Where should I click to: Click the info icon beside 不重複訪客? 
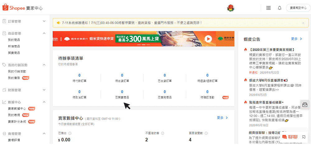(163, 133)
